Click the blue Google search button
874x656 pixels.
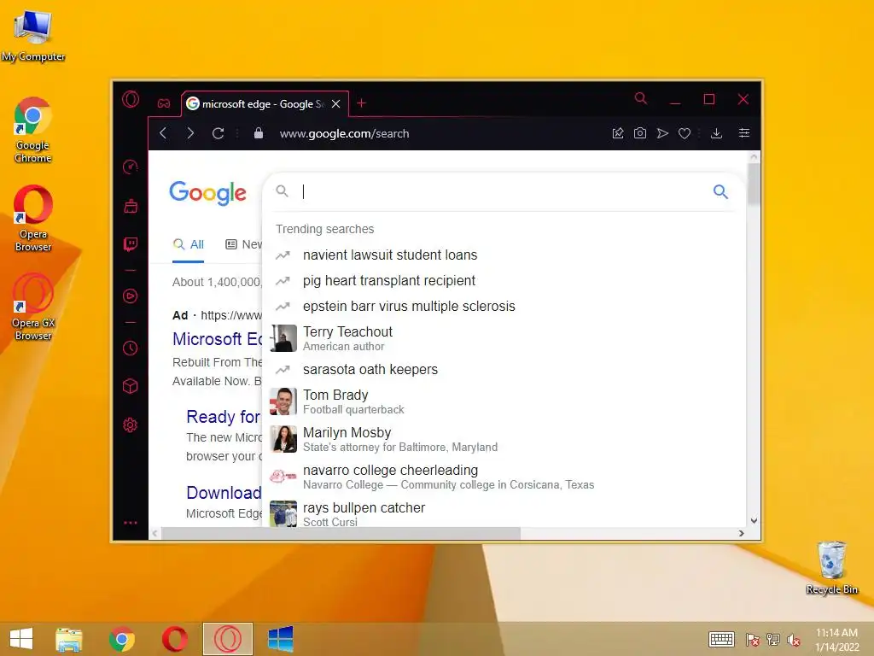[720, 192]
